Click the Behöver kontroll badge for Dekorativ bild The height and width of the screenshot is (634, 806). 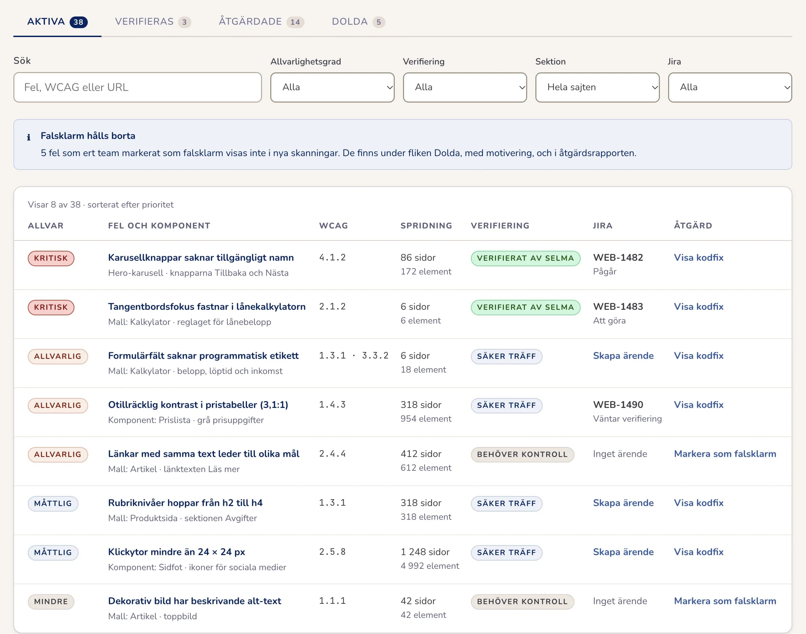click(x=522, y=602)
